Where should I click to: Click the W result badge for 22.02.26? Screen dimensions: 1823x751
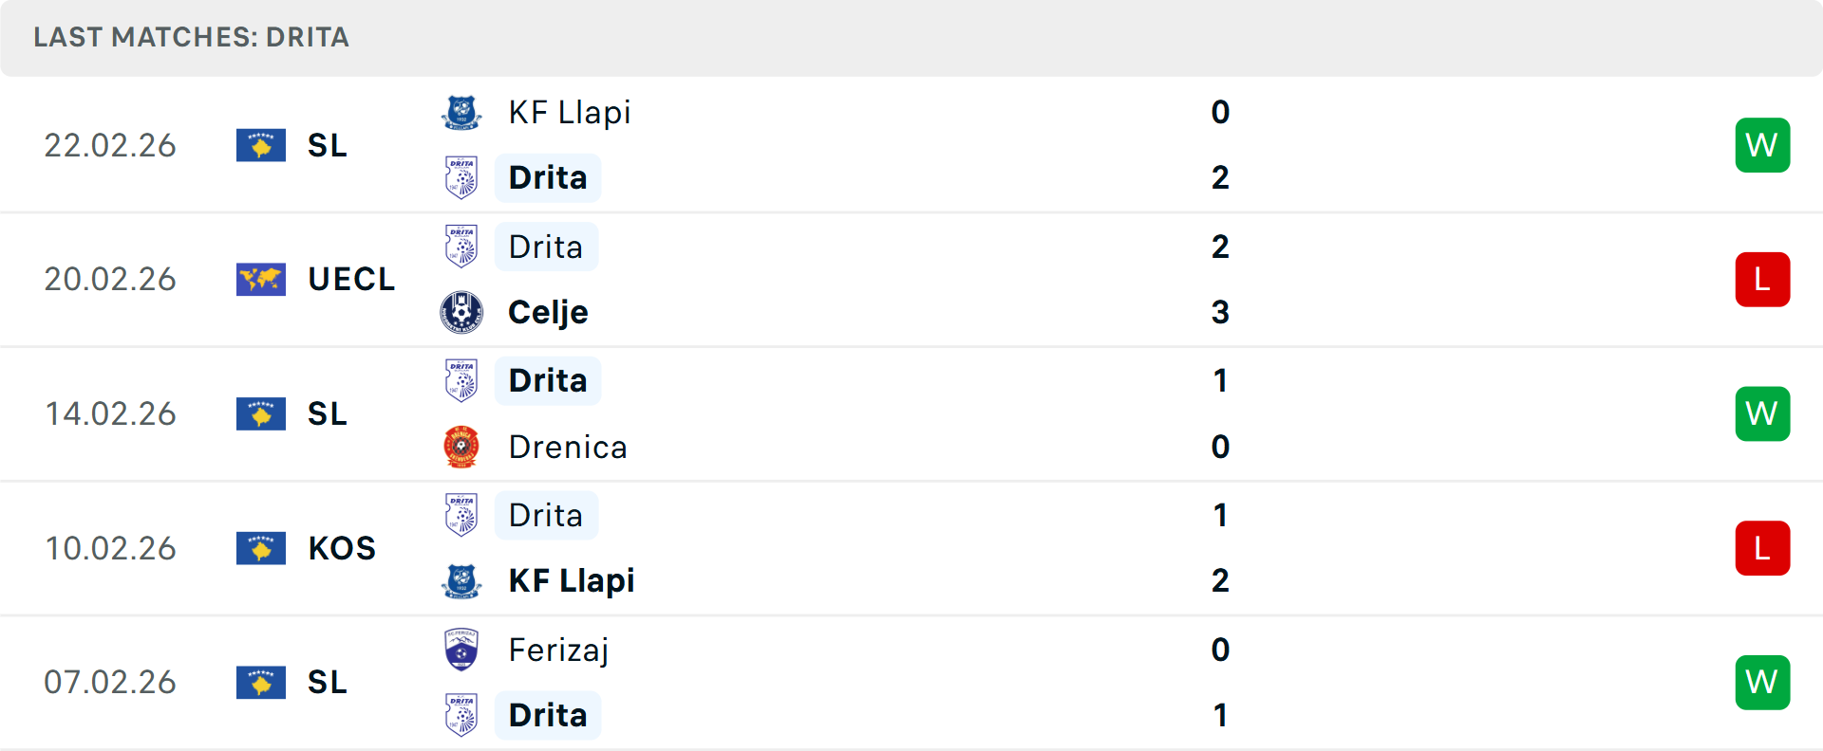[1762, 145]
